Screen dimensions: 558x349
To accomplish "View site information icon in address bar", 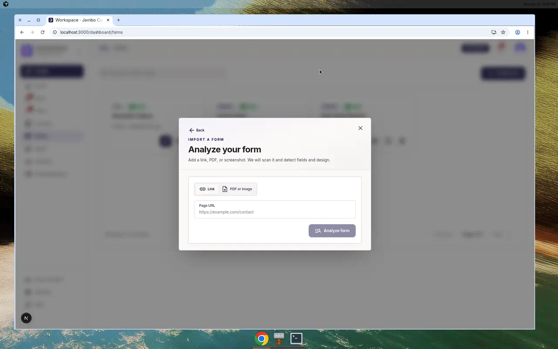I will [55, 32].
